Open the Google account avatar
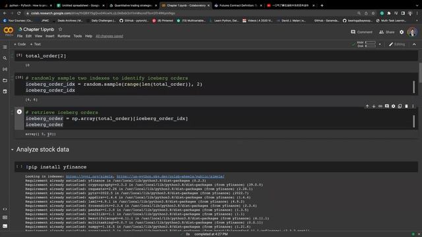Viewport: 422px width, 237px height. tap(412, 32)
